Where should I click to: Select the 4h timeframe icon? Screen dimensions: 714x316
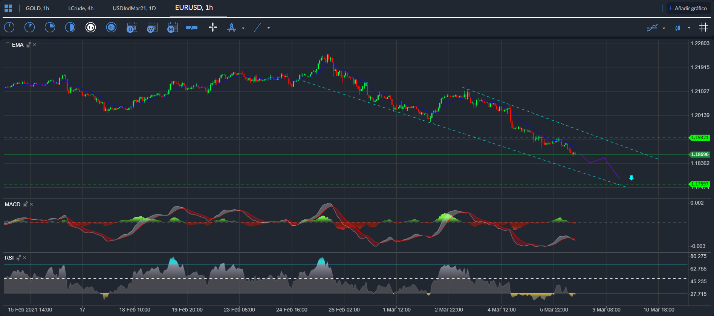tap(111, 27)
